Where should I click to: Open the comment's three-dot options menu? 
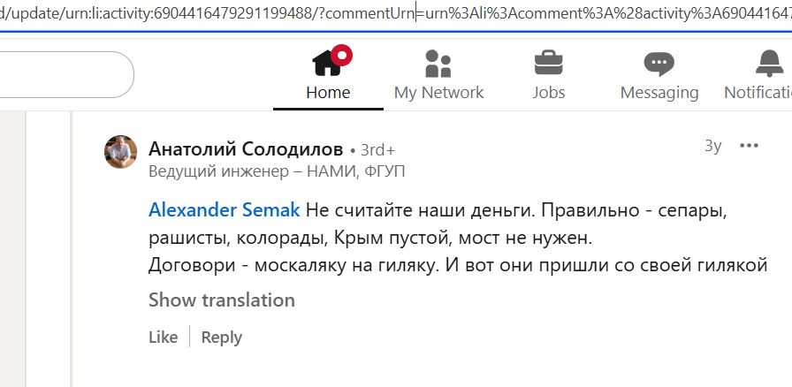coord(749,146)
